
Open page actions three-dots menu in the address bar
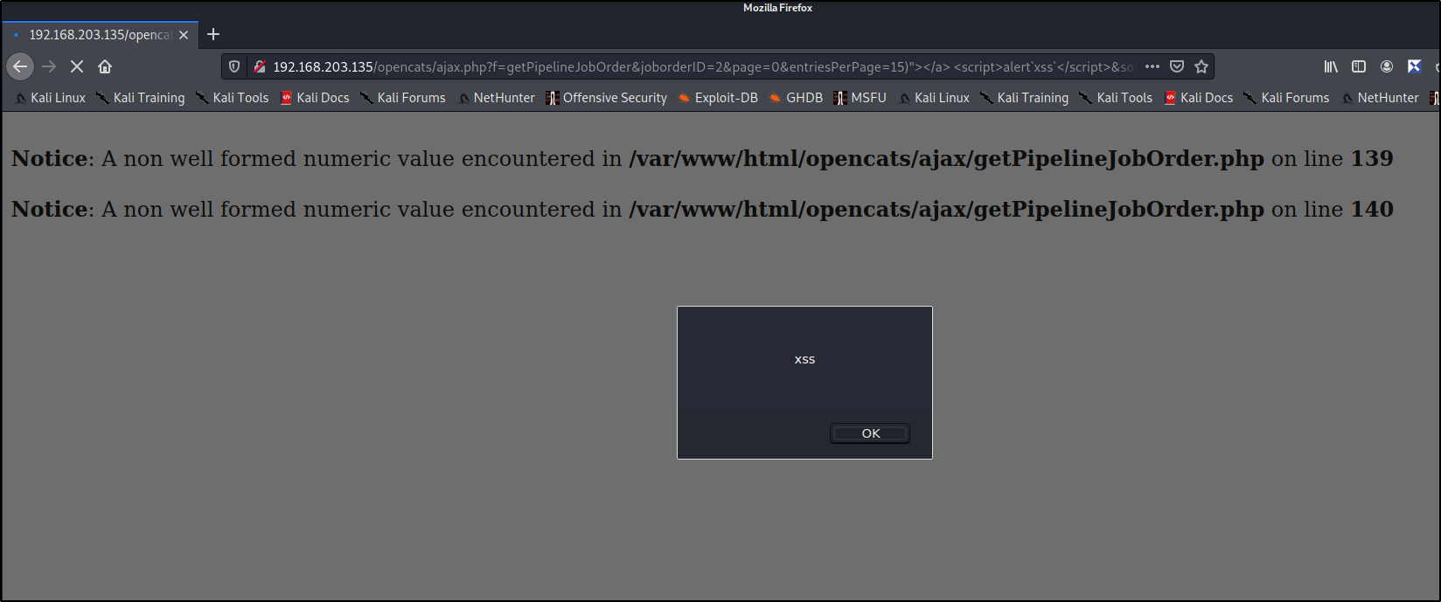(x=1152, y=66)
